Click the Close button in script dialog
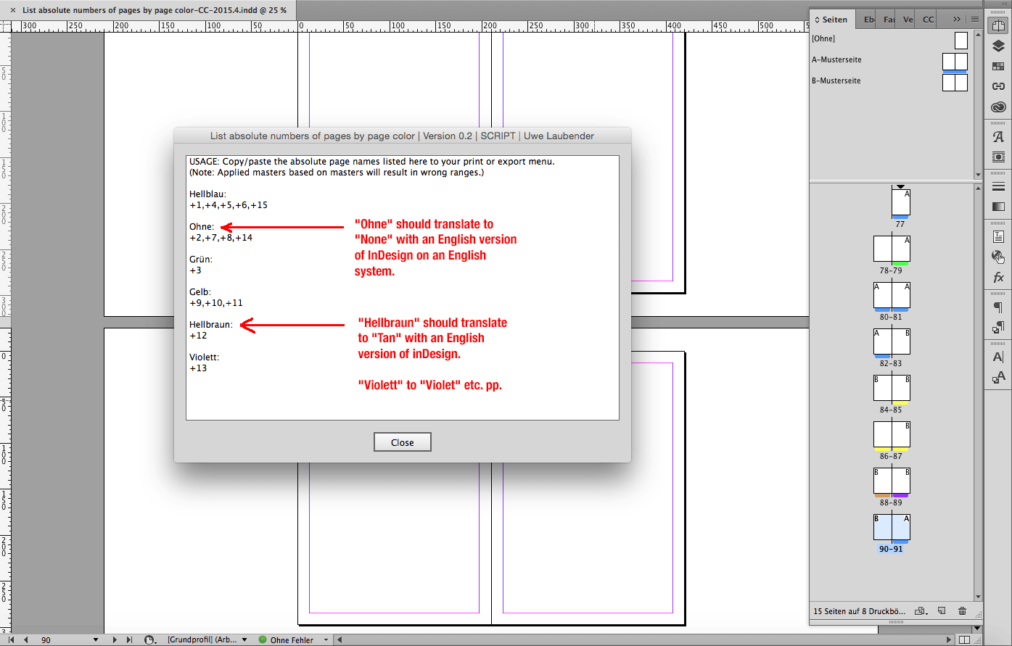 (x=402, y=442)
